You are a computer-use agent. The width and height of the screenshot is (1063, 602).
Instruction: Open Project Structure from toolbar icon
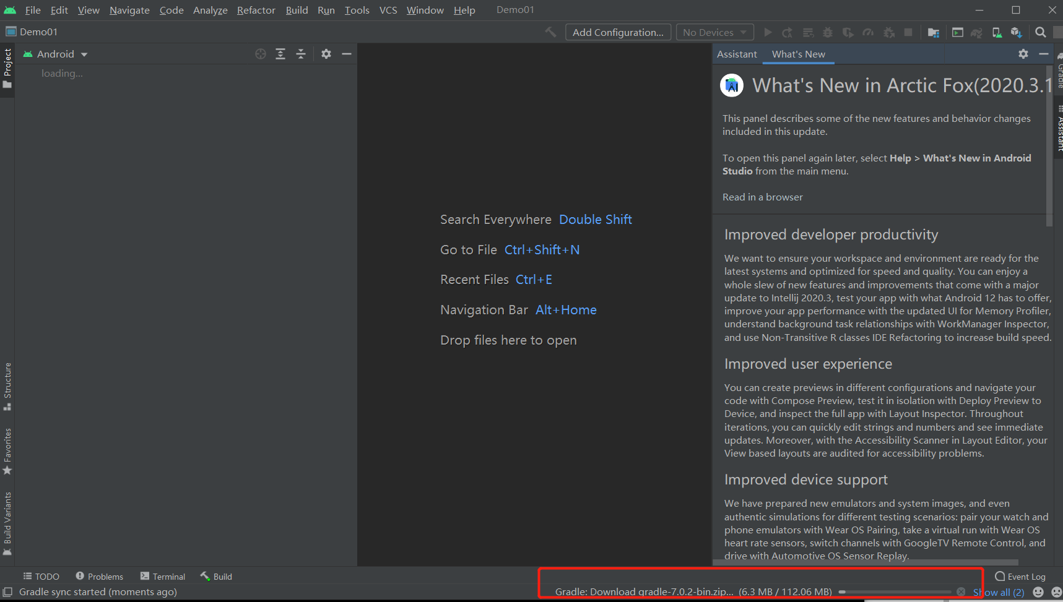(x=934, y=32)
